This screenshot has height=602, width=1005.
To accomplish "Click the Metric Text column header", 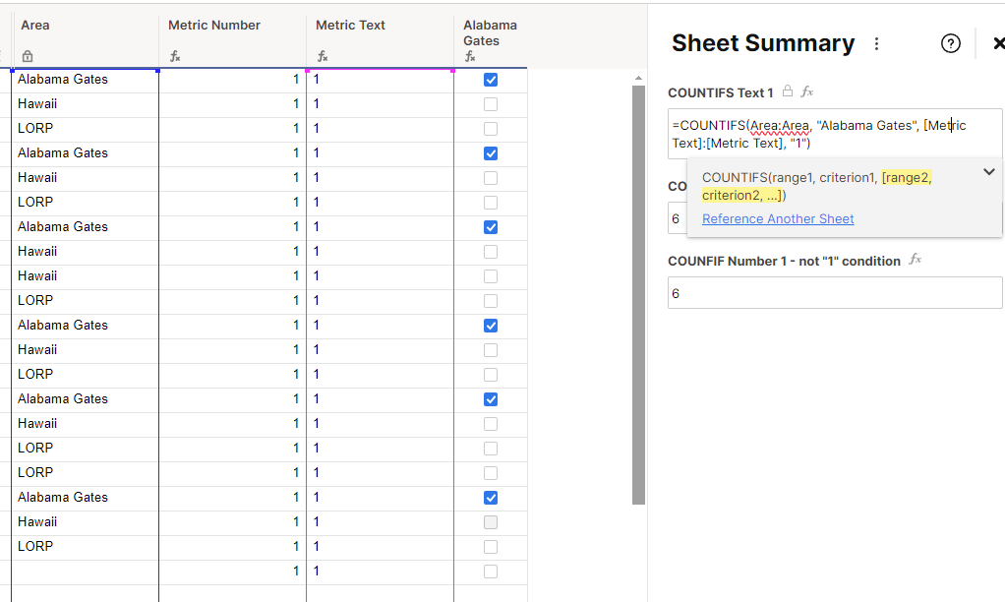I will [381, 39].
